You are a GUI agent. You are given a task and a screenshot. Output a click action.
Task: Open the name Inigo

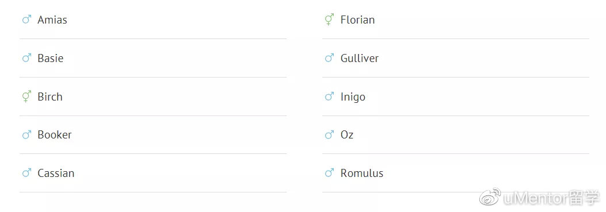353,97
